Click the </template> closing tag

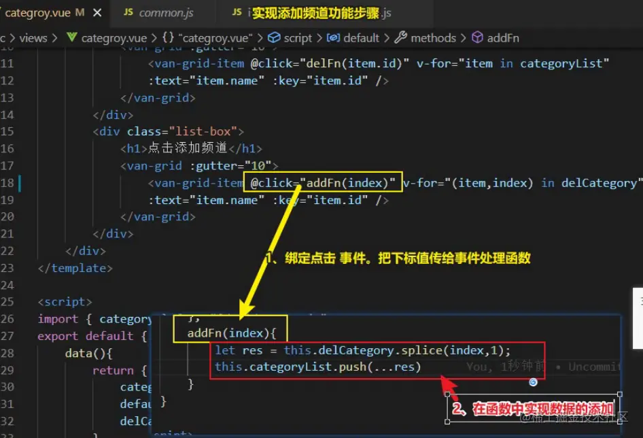coord(75,268)
